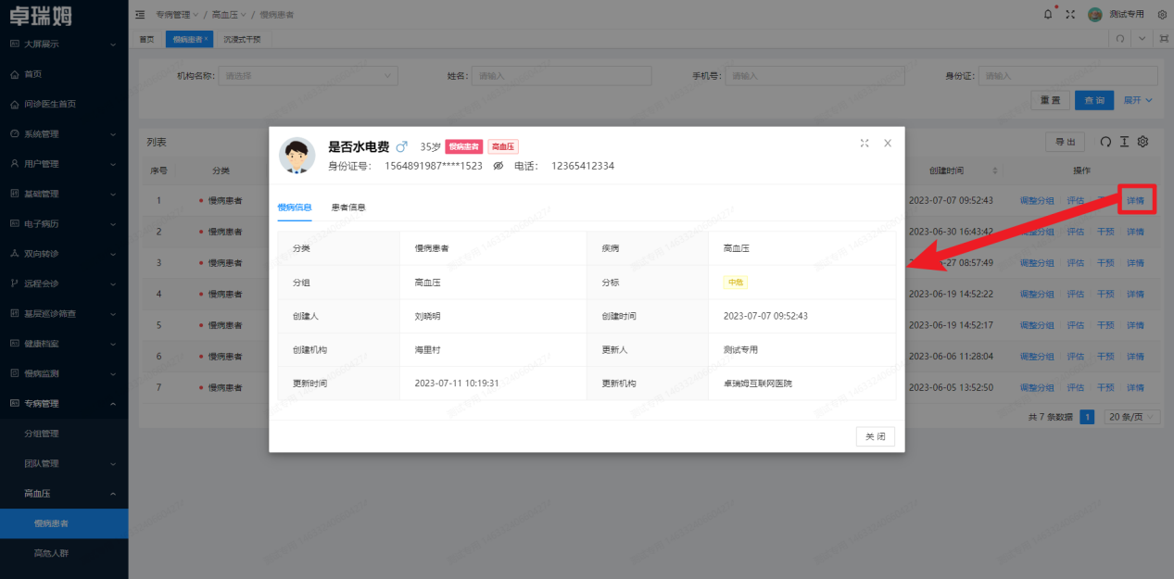1174x579 pixels.
Task: Open the settings gear in top header
Action: click(x=1162, y=14)
